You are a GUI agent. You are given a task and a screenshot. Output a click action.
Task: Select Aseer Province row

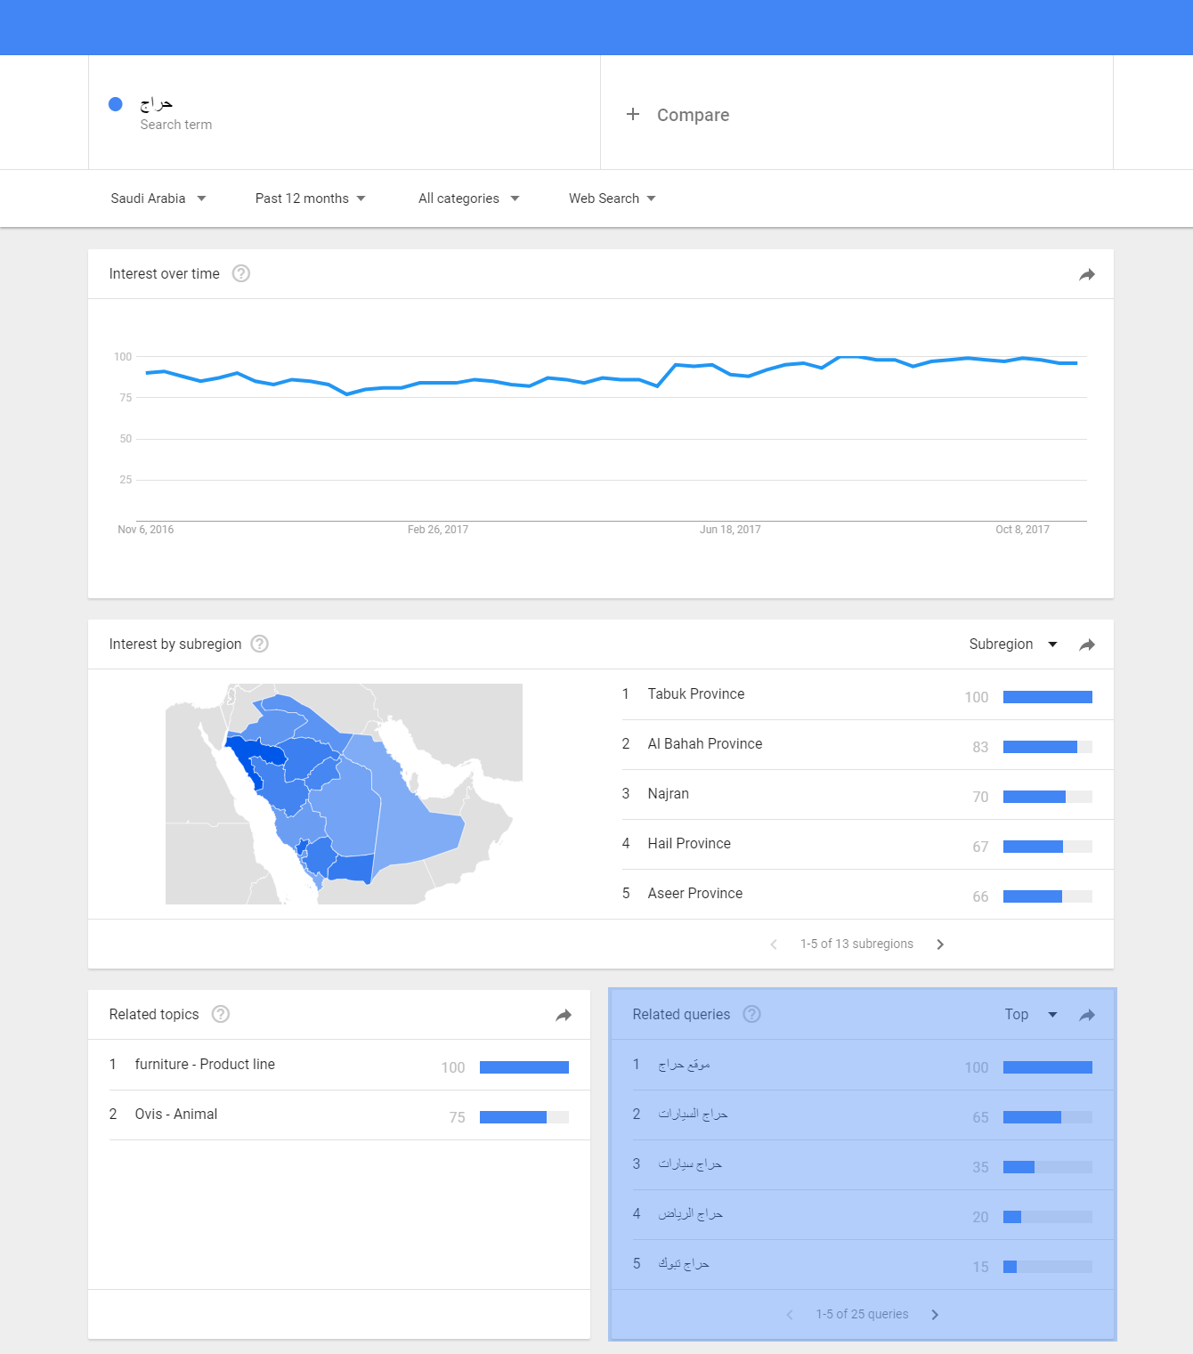click(x=868, y=894)
